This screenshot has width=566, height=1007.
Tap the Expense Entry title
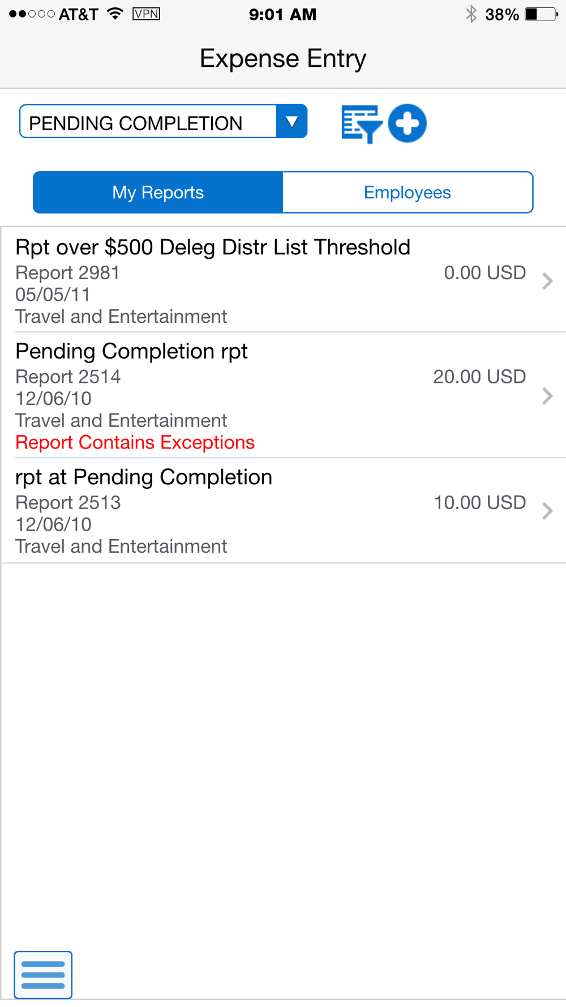coord(283,58)
